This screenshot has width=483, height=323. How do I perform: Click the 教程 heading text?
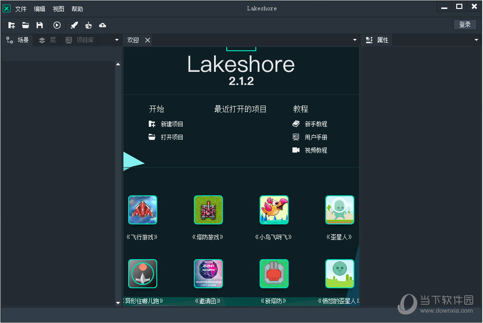(x=300, y=109)
